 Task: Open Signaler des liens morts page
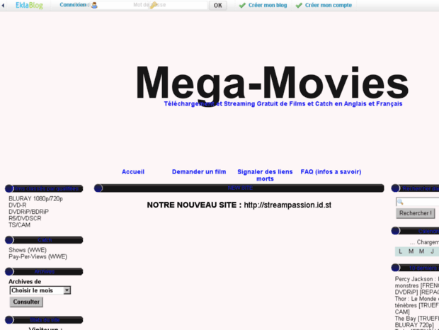point(265,175)
